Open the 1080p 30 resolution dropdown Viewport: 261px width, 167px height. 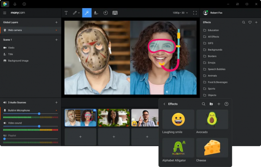tap(180, 13)
